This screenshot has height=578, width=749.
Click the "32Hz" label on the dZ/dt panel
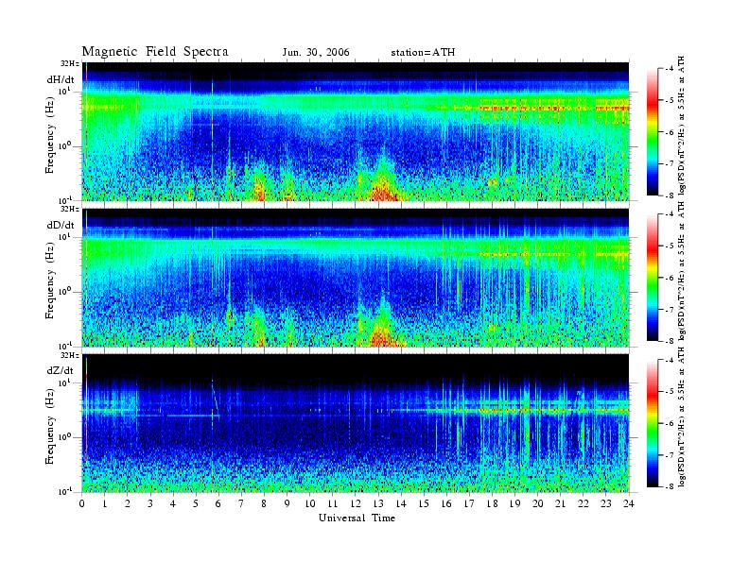click(x=69, y=355)
